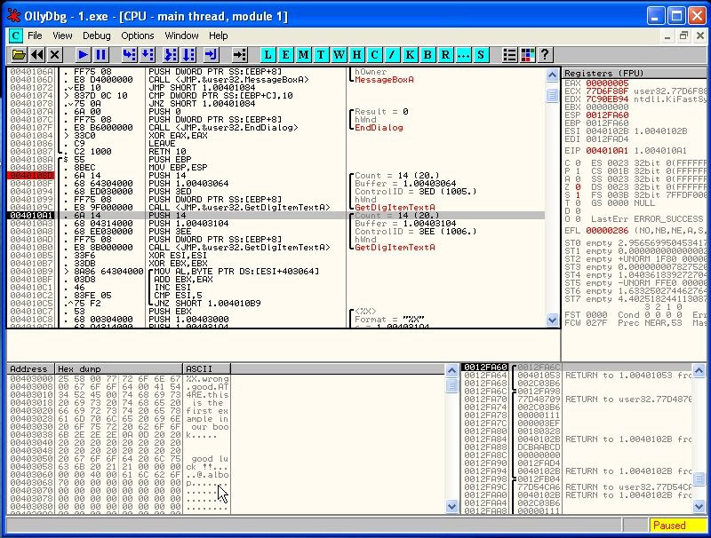Open the Window menu
711x538 pixels.
pyautogui.click(x=181, y=36)
